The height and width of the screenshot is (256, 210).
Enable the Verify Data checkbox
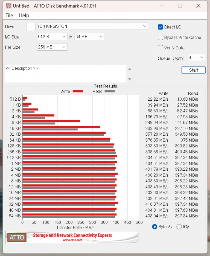pyautogui.click(x=160, y=48)
